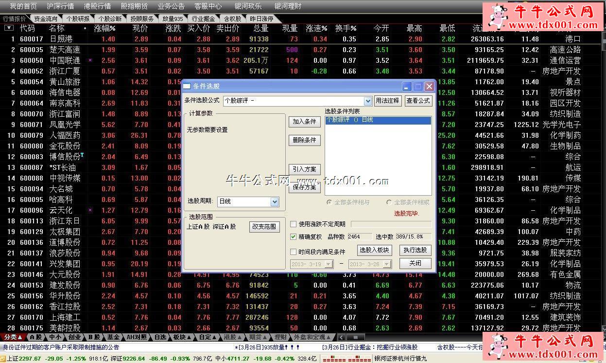Remove condition with 删除条件 button
The height and width of the screenshot is (363, 606).
305,140
